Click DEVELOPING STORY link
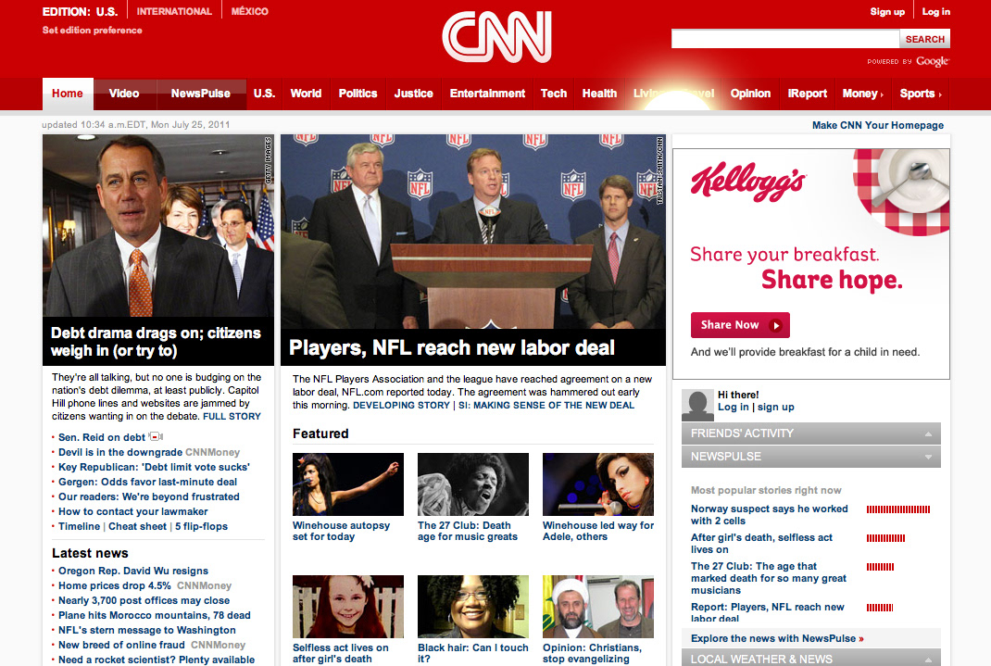The image size is (991, 666). pyautogui.click(x=401, y=405)
